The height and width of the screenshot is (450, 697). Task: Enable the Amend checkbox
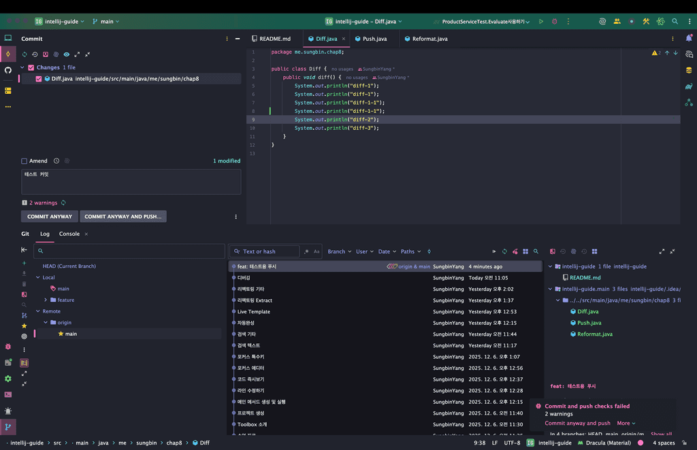coord(25,161)
